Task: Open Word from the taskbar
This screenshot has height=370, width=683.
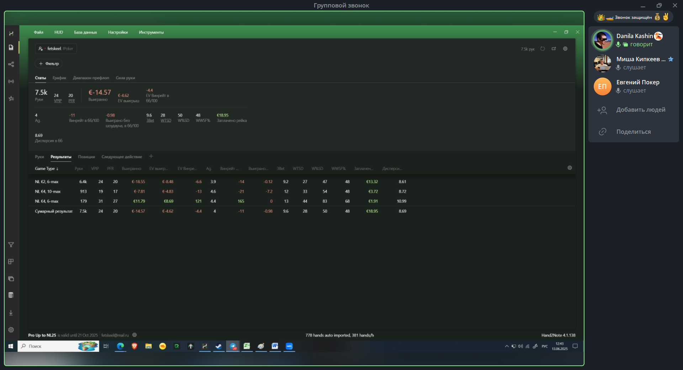Action: pos(275,346)
